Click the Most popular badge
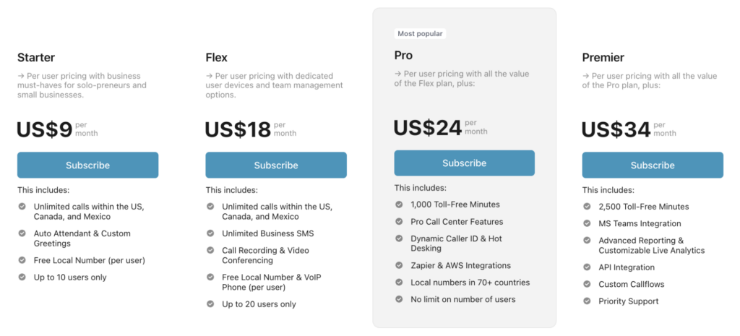This screenshot has height=336, width=740. [420, 34]
